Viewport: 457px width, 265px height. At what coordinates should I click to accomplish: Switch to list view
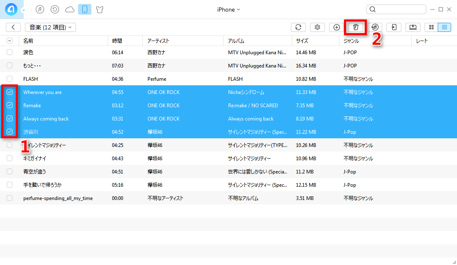click(445, 27)
